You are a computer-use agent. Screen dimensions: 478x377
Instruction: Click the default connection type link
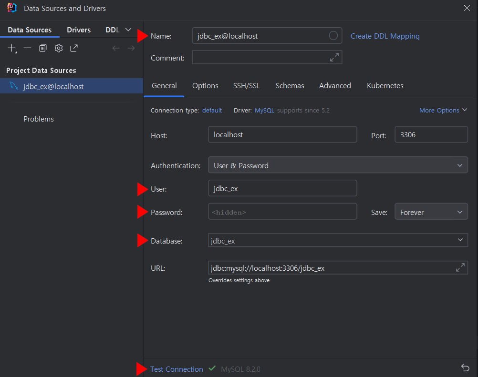click(x=212, y=110)
